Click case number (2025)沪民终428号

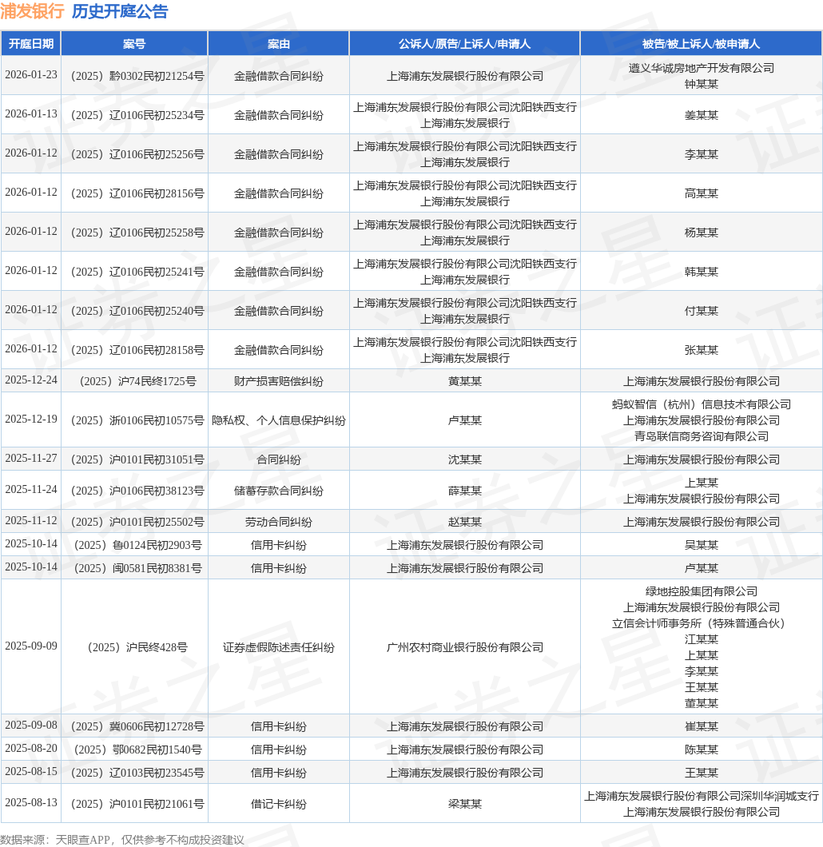click(137, 647)
